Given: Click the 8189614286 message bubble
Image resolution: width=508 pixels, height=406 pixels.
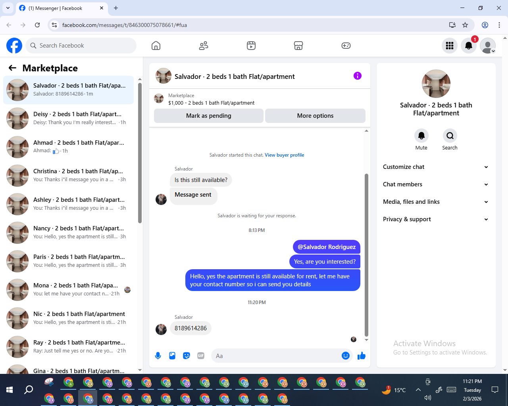Looking at the screenshot, I should [190, 328].
